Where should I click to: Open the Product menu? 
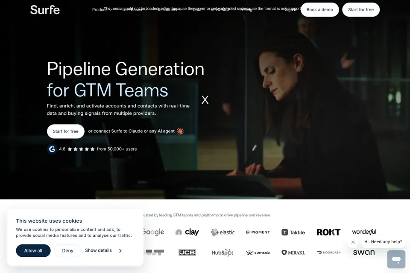102,10
